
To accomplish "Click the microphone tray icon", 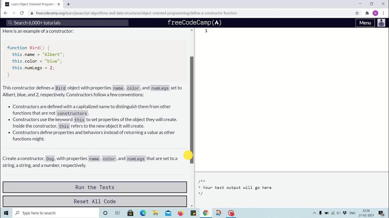I will click(320, 213).
